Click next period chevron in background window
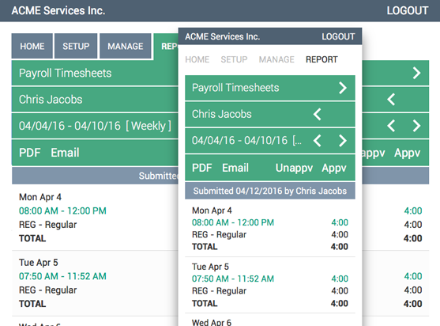440x326 pixels. pos(417,126)
